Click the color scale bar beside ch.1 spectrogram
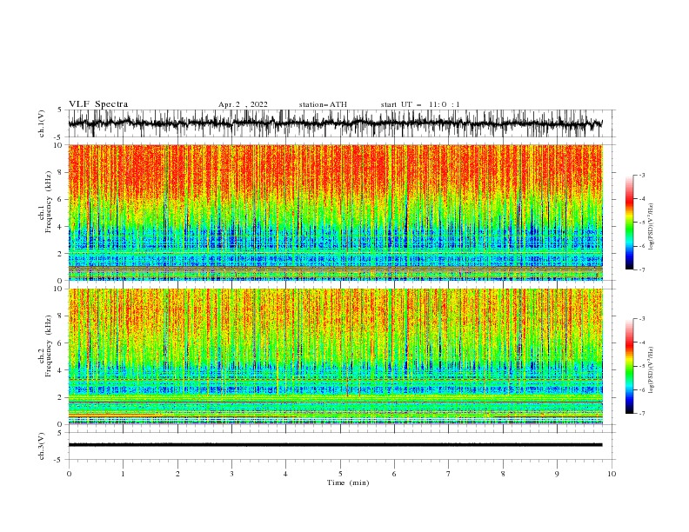The height and width of the screenshot is (532, 689). click(629, 222)
